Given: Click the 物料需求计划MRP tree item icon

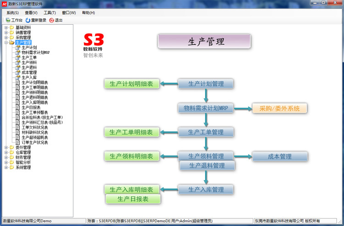Looking at the screenshot, I should (x=18, y=52).
